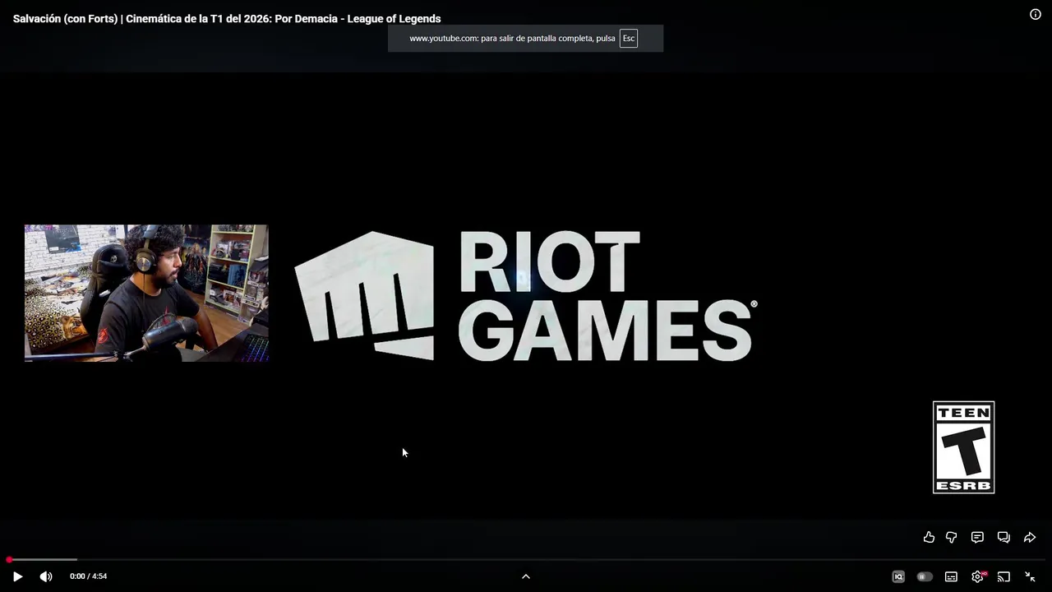This screenshot has height=592, width=1052.
Task: Toggle the autoplay switch
Action: [925, 576]
